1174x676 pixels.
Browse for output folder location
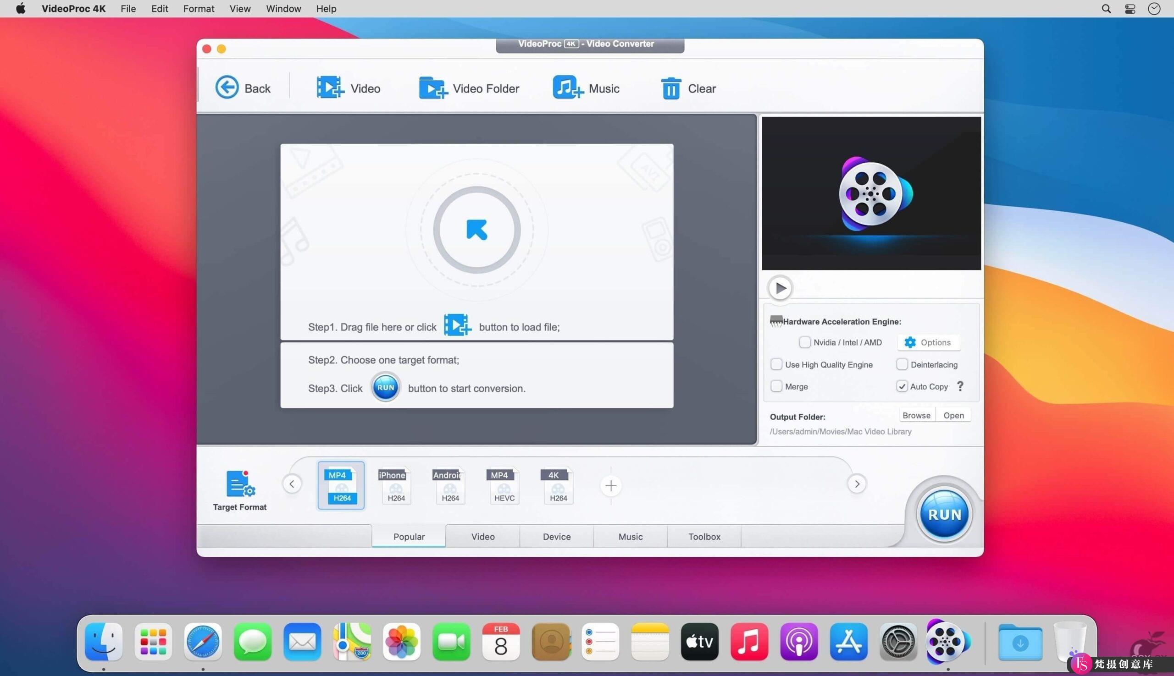915,414
